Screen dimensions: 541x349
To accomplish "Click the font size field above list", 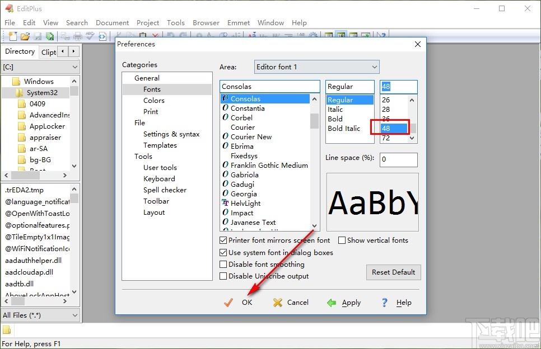I will [x=399, y=87].
